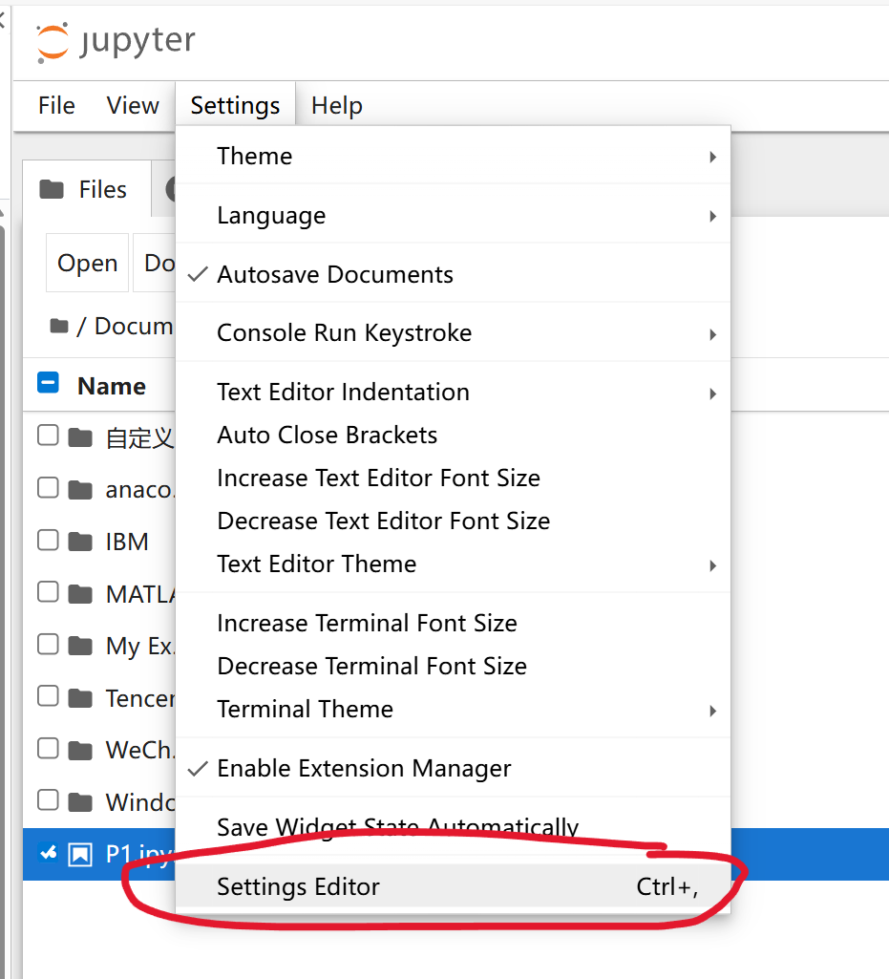The image size is (889, 979).
Task: Click the anaconda folder icon
Action: tap(80, 490)
